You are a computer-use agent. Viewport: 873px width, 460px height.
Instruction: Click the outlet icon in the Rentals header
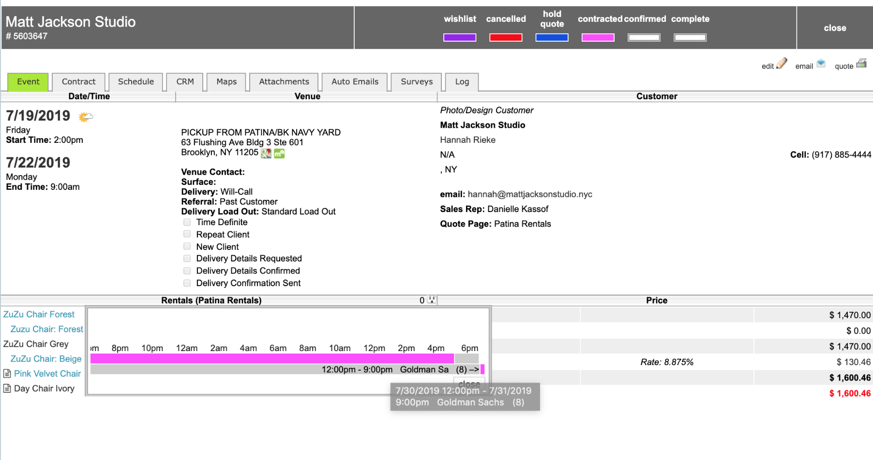point(431,300)
